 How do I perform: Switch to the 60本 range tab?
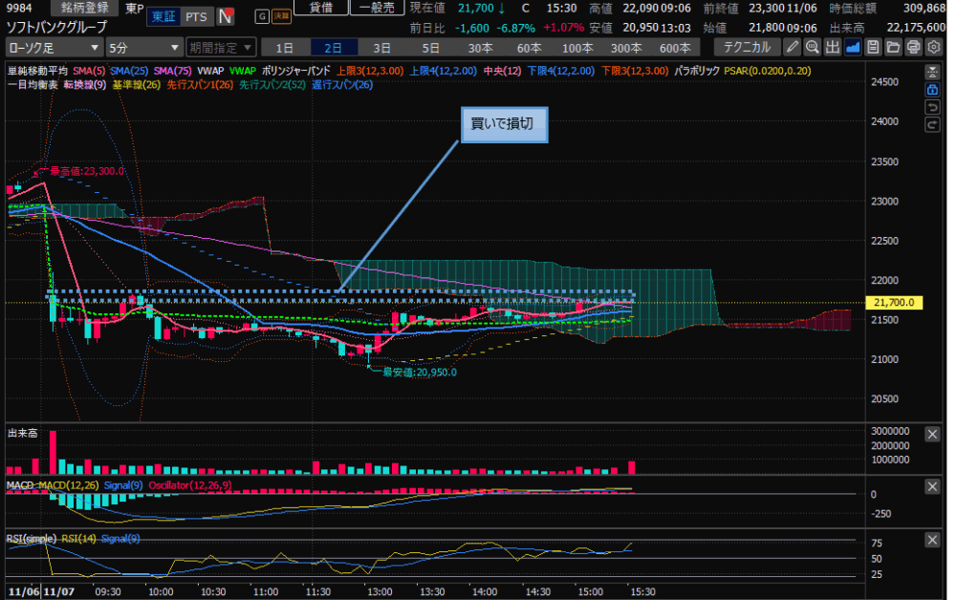click(529, 47)
